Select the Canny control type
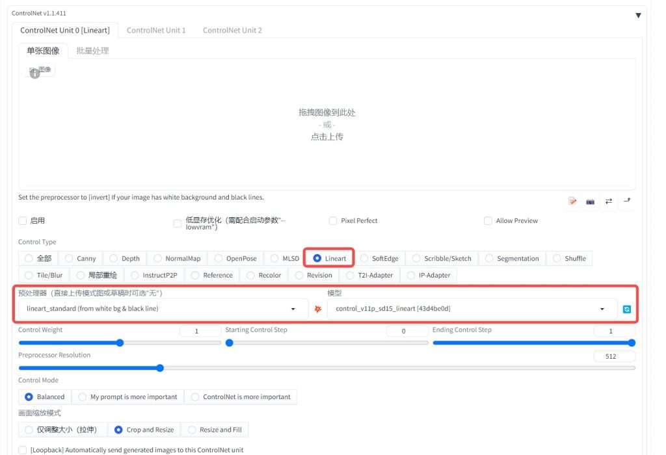The height and width of the screenshot is (455, 666). (x=81, y=259)
